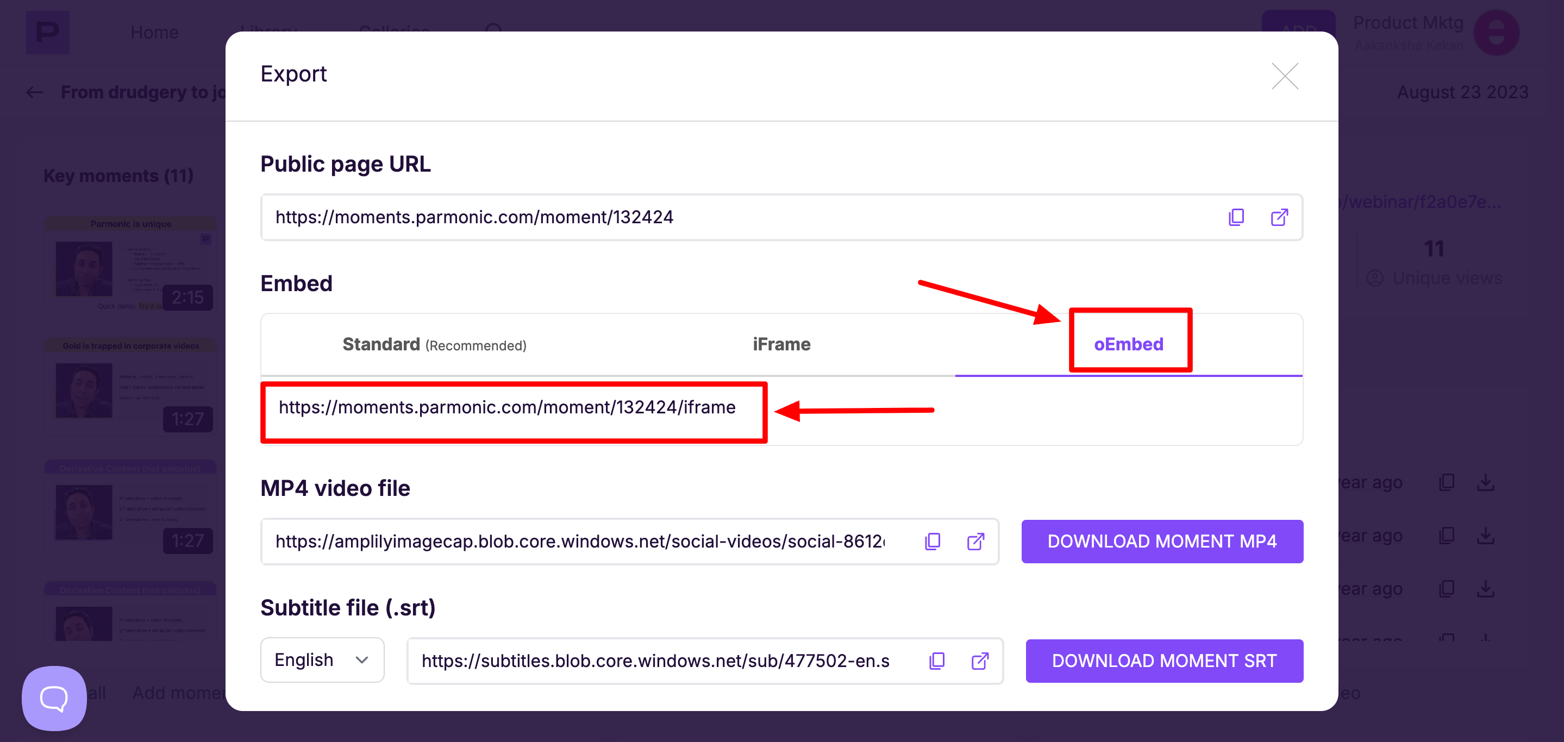The width and height of the screenshot is (1564, 742).
Task: Copy the public page URL
Action: pos(1236,217)
